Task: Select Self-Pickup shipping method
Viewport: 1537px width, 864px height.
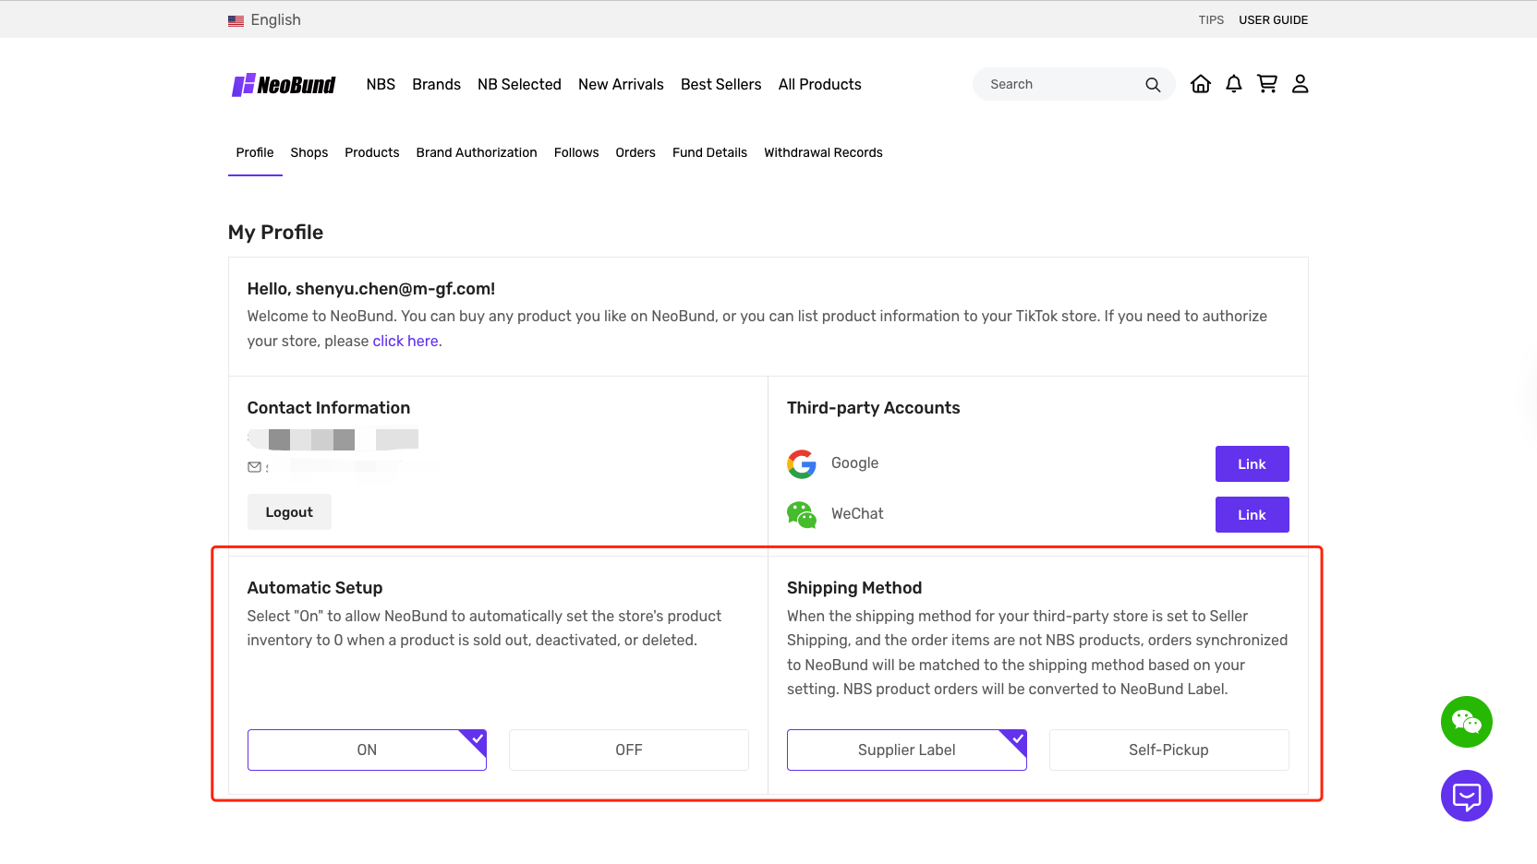Action: click(1168, 750)
